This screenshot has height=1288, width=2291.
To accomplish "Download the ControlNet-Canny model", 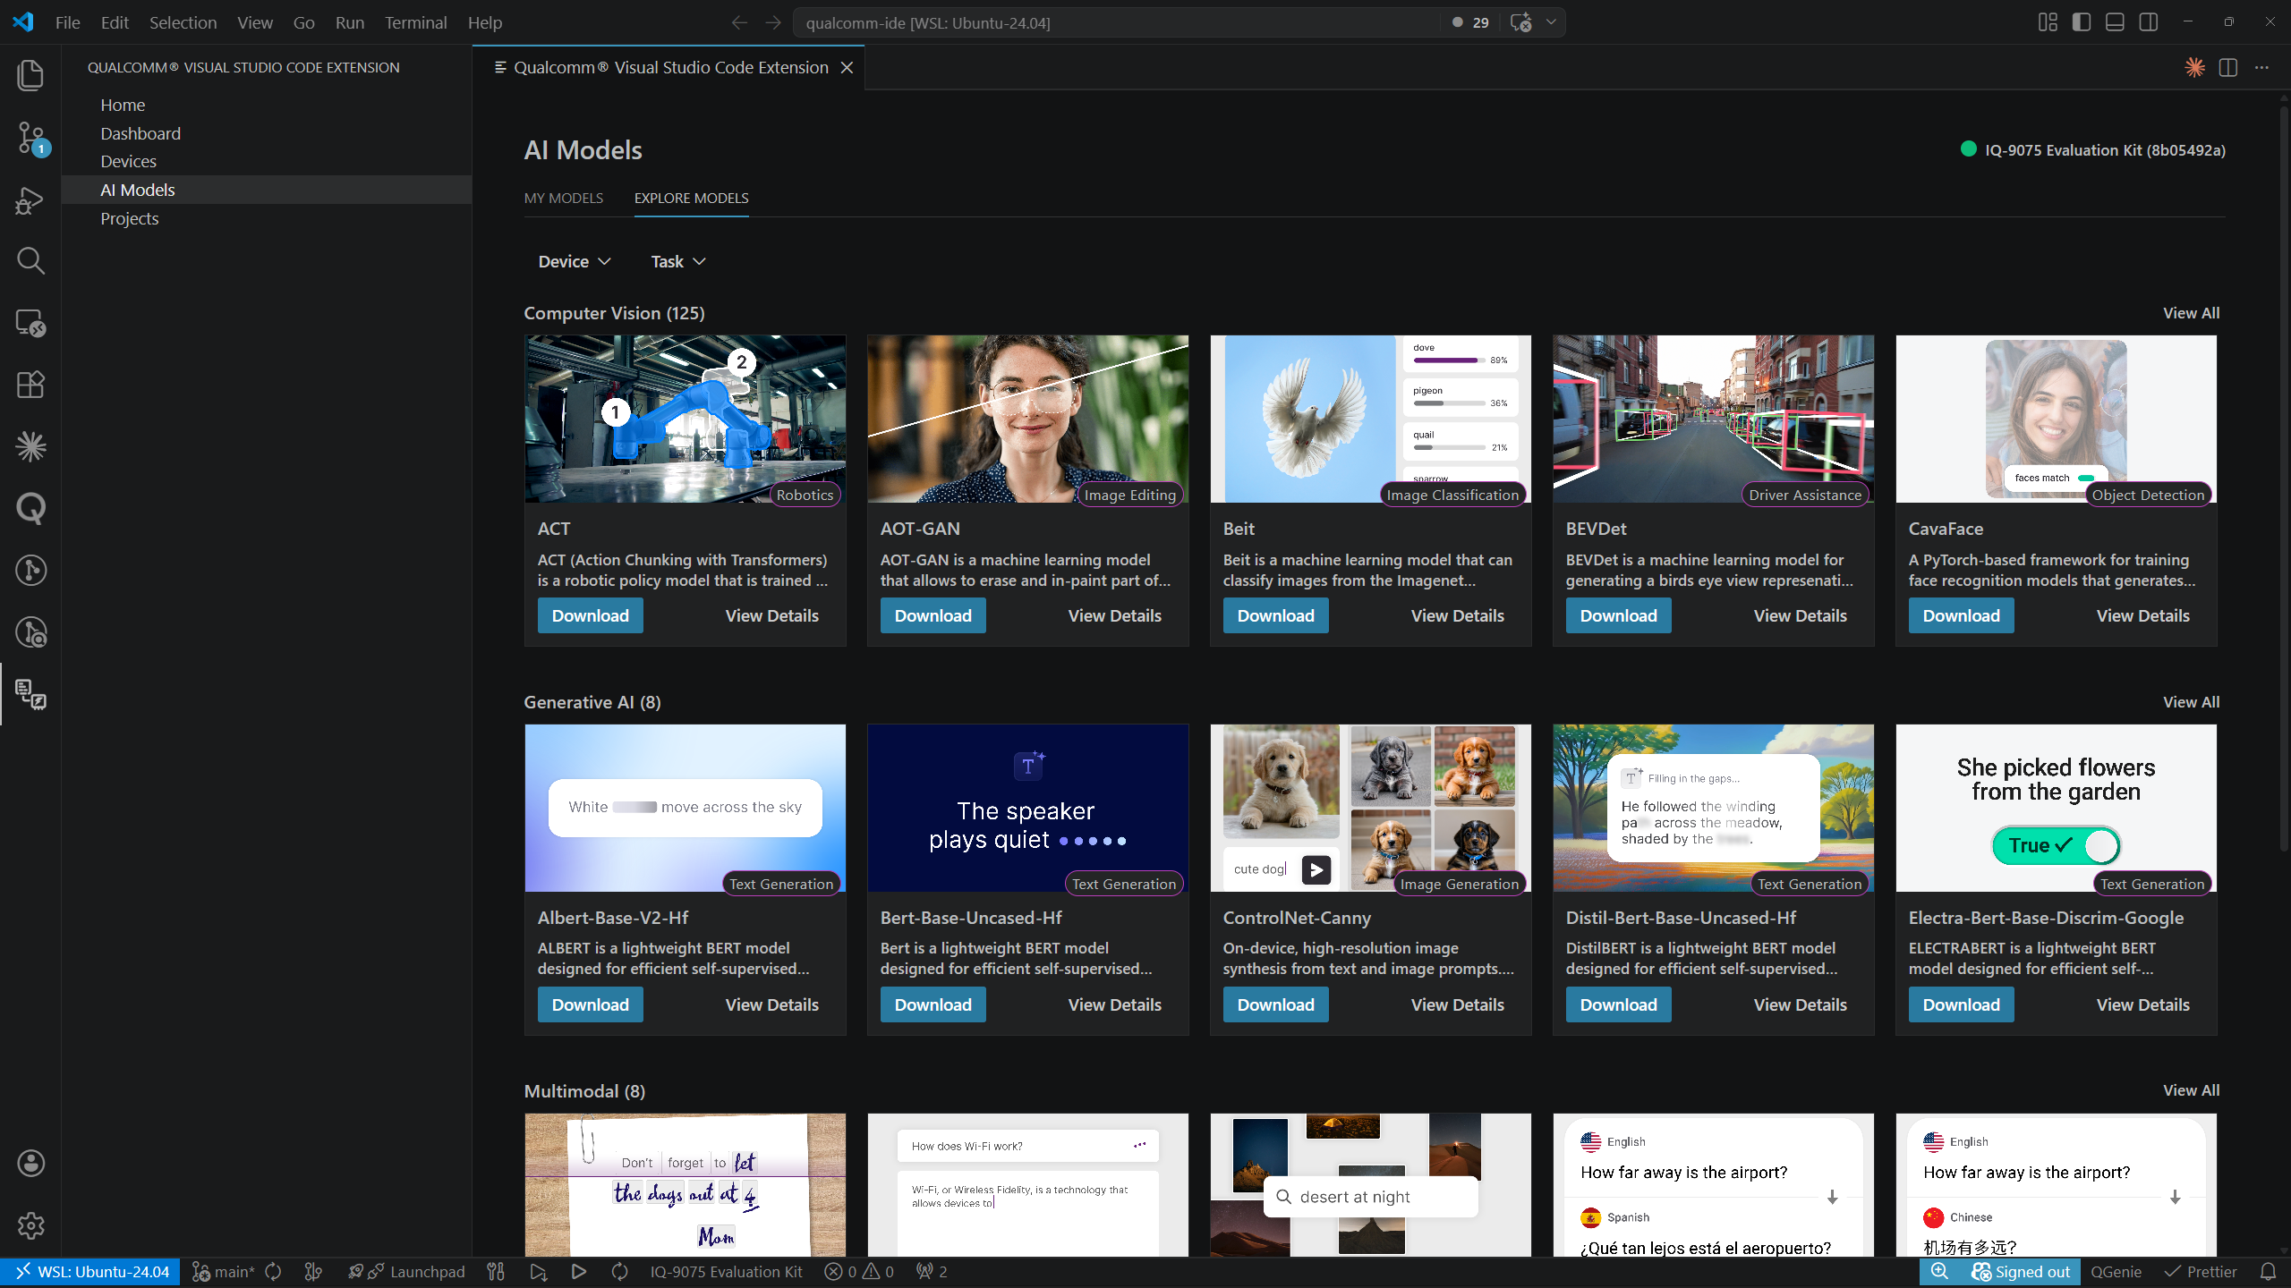I will pyautogui.click(x=1275, y=1004).
